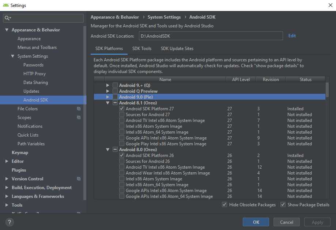Toggle the Android 8.0 (Oreo) group checkbox
The width and height of the screenshot is (336, 230).
click(115, 149)
